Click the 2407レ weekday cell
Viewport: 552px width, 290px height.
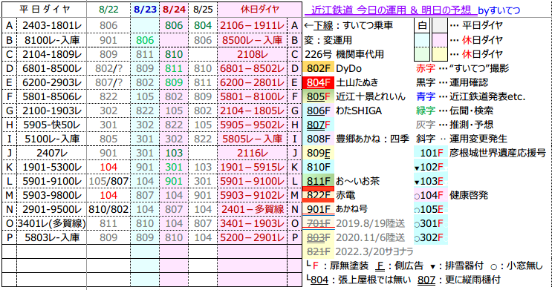coord(52,153)
